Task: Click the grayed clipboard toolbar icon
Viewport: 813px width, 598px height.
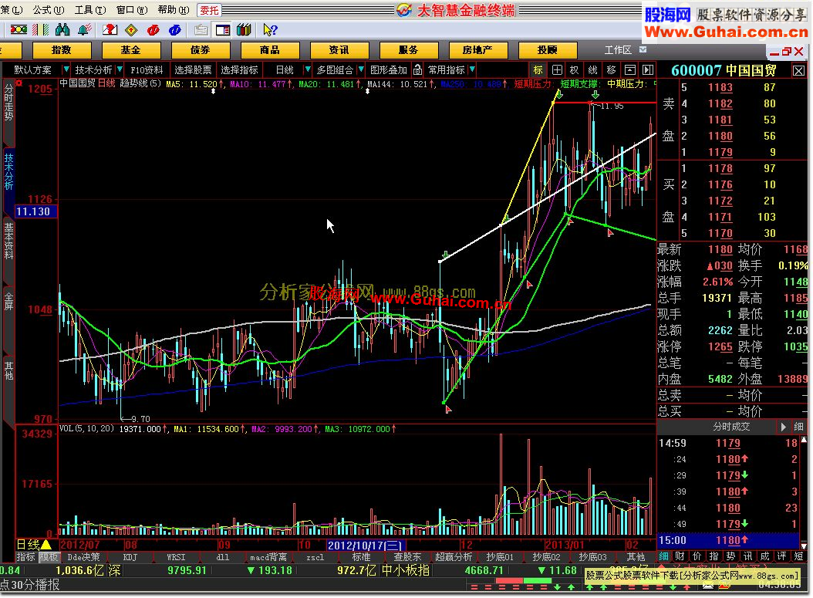Action: click(201, 30)
